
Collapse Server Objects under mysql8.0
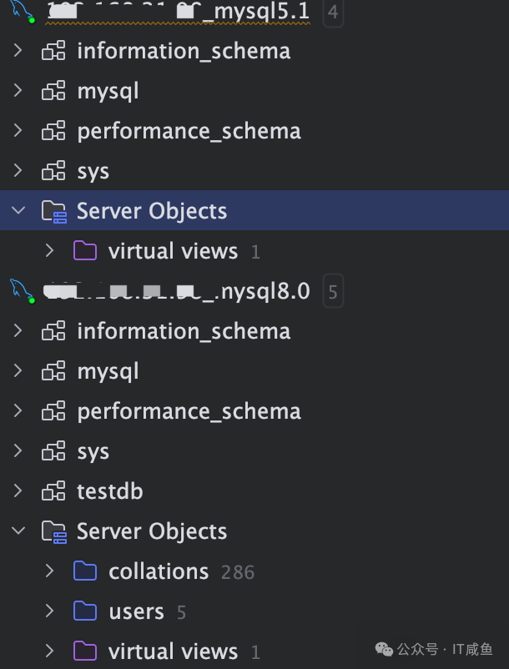[x=18, y=531]
